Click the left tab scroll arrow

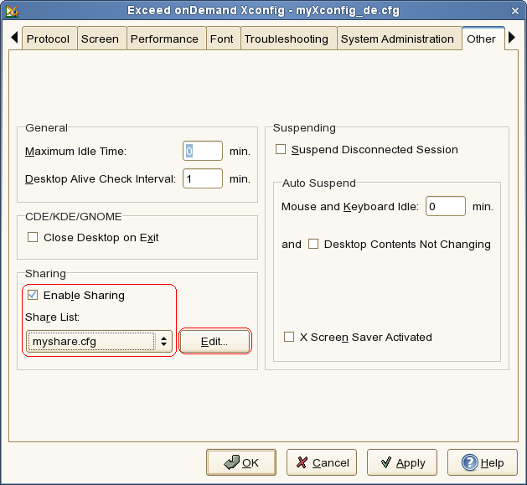(x=14, y=39)
